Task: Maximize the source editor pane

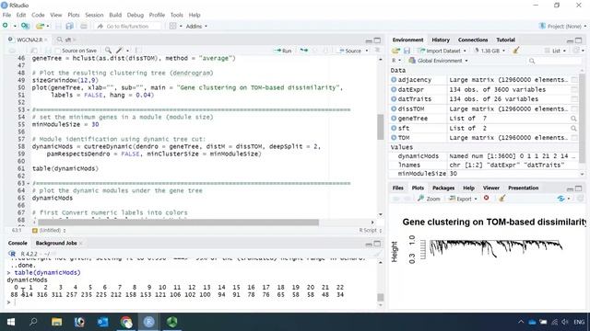Action: click(377, 40)
